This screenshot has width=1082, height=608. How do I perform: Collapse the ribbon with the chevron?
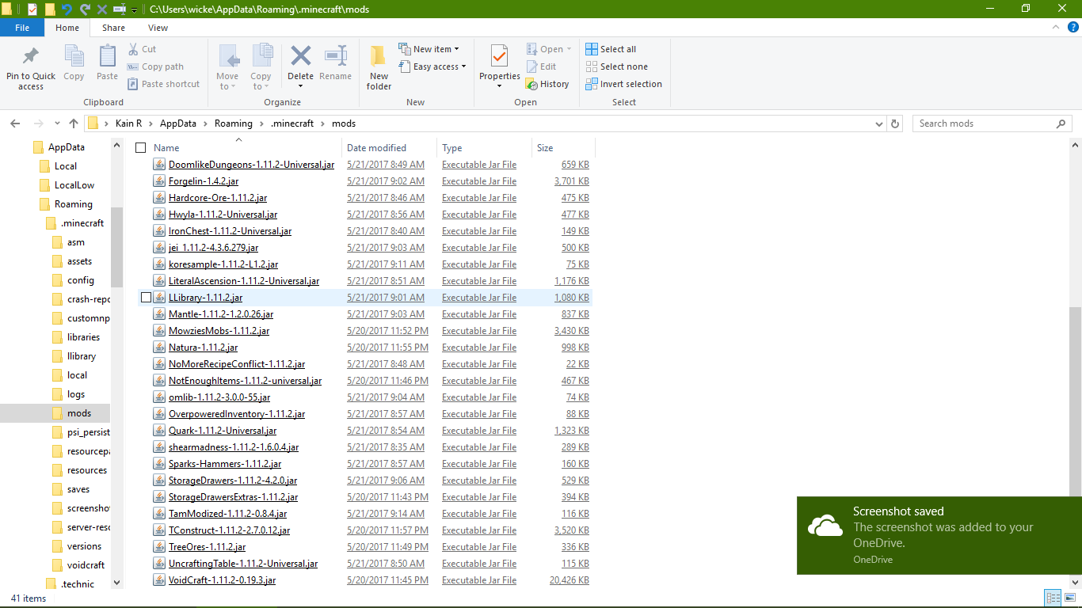1057,27
